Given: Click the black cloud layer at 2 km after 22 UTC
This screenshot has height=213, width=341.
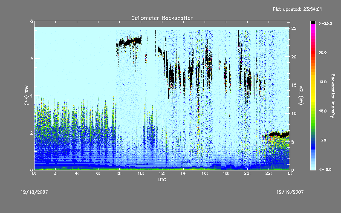Looking at the screenshot, I should 278,135.
